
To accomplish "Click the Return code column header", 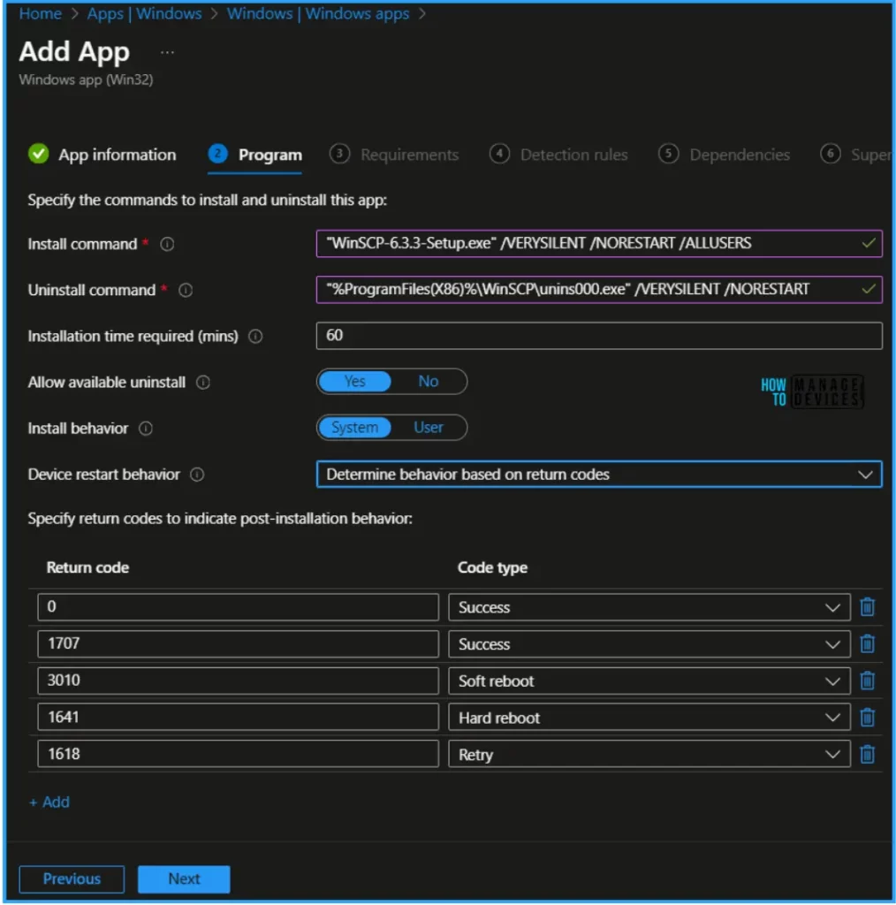I will coord(87,567).
